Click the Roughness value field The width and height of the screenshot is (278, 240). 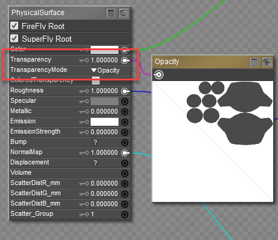pos(104,91)
